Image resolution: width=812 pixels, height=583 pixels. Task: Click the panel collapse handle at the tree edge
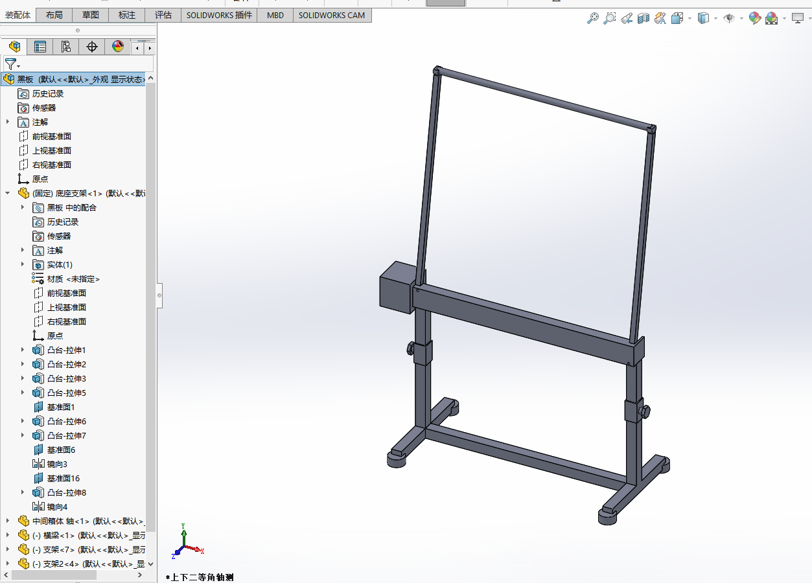click(159, 296)
